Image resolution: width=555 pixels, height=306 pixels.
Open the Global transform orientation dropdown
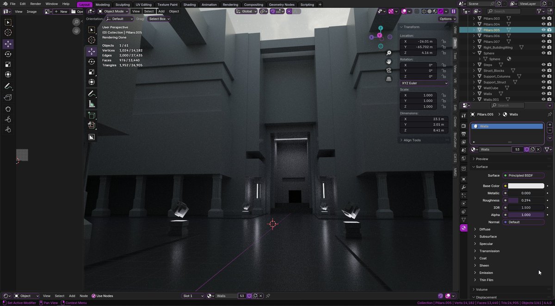247,11
